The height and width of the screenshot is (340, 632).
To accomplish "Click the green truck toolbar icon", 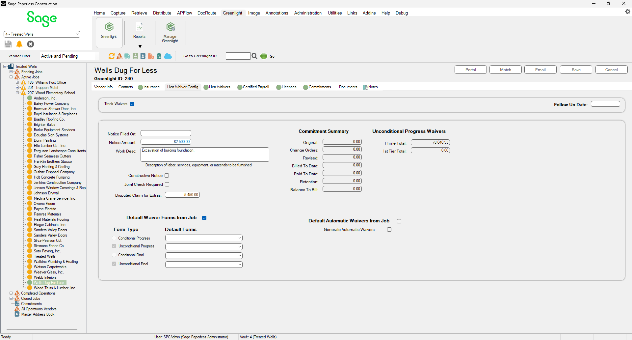I will click(x=127, y=56).
